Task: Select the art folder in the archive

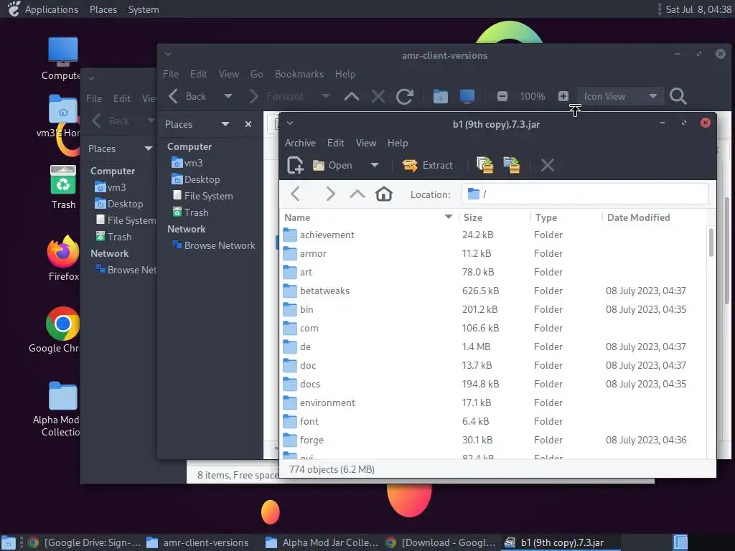Action: [x=494, y=272]
